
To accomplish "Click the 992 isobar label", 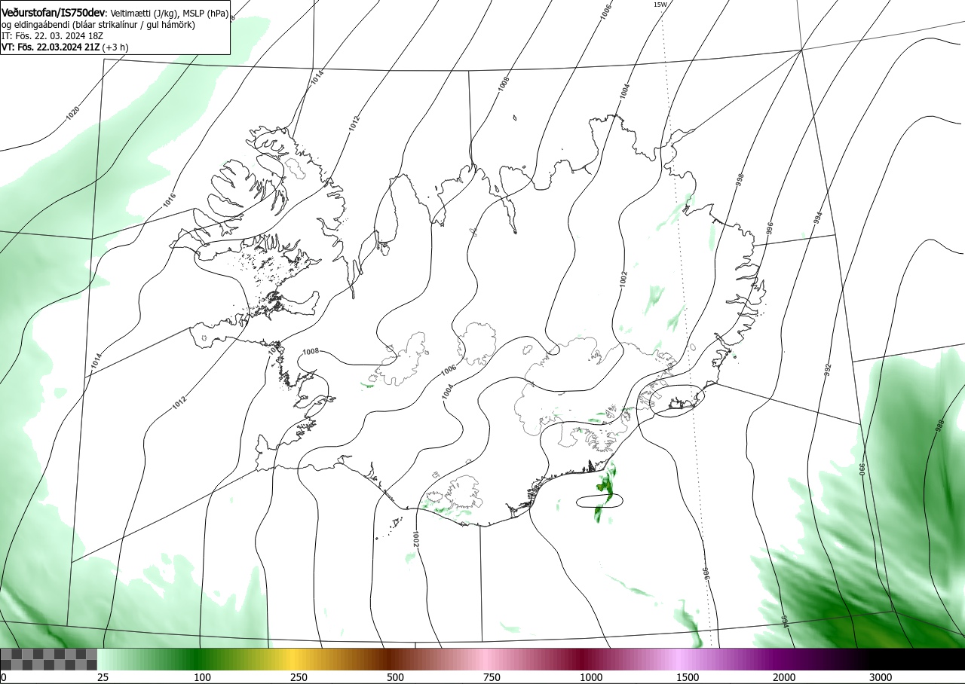I will [x=827, y=370].
